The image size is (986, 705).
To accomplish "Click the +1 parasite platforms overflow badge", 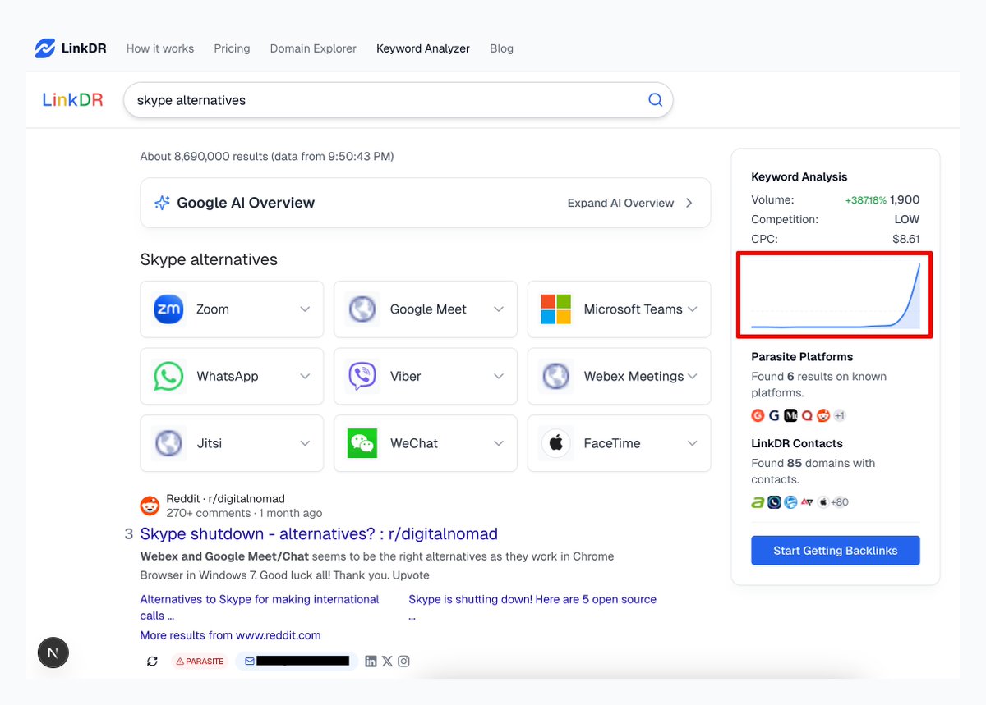I will [840, 415].
